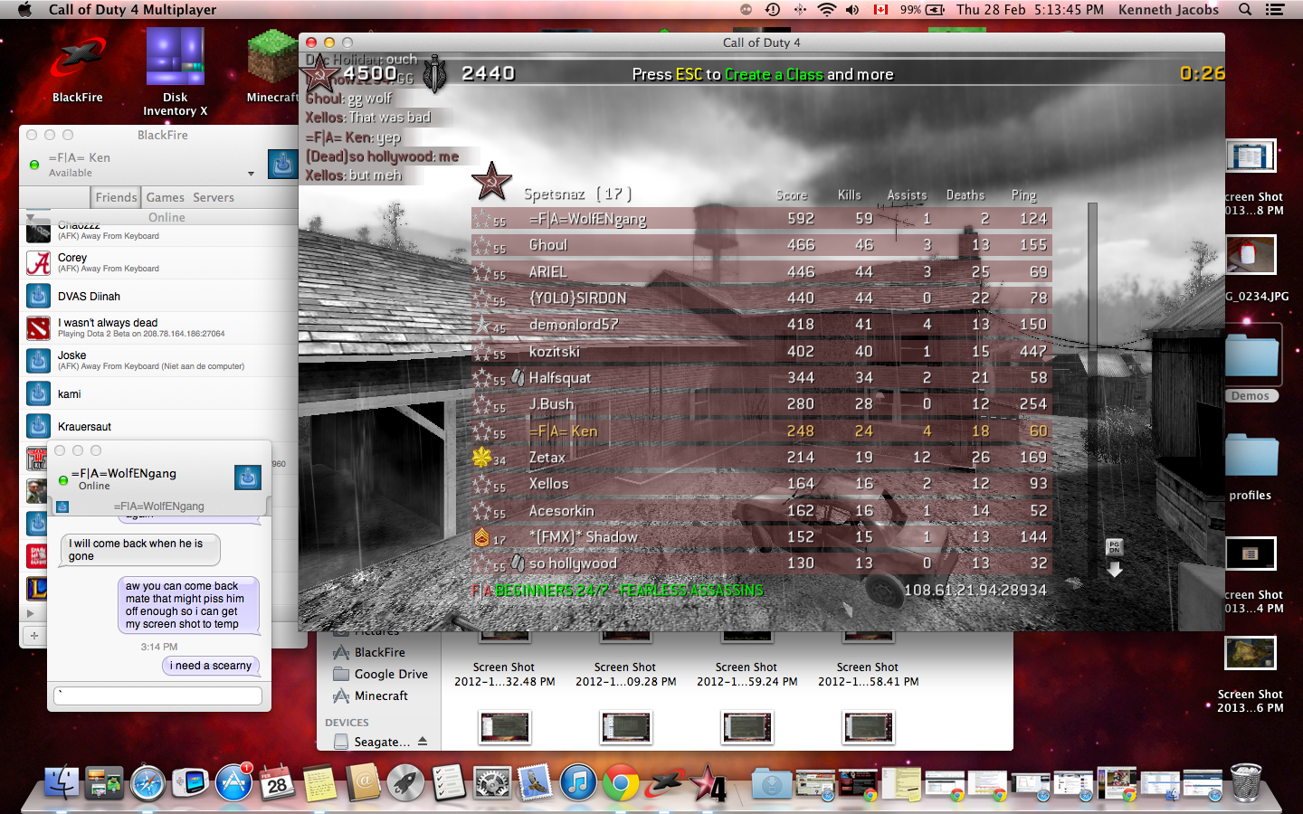This screenshot has width=1303, height=814.
Task: Open Kenneth Jacobs user menu
Action: tap(1168, 10)
